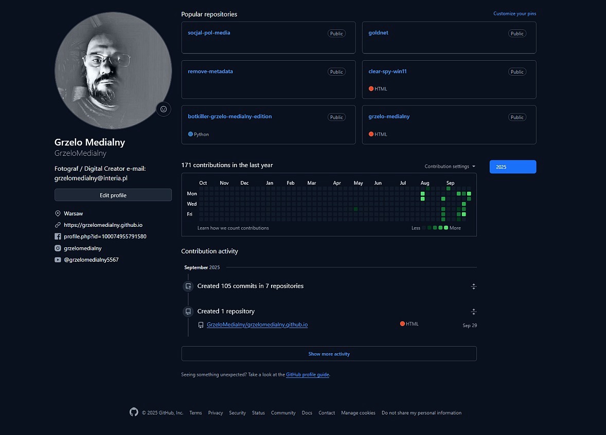Viewport: 606px width, 435px height.
Task: Click the commit icon beside 105 commits entry
Action: 188,286
